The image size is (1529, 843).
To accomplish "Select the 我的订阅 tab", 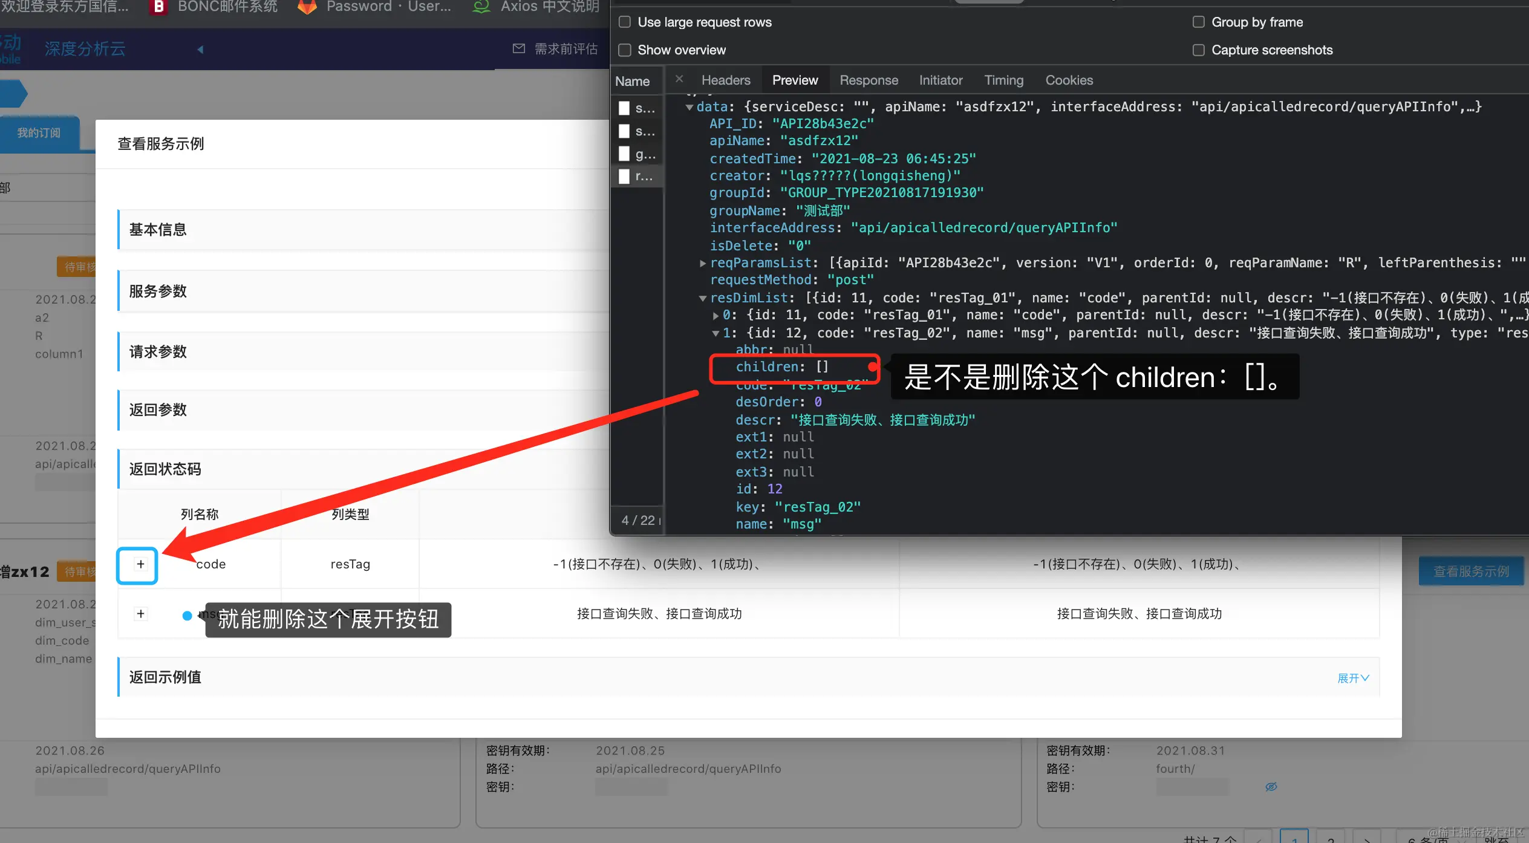I will pos(39,133).
